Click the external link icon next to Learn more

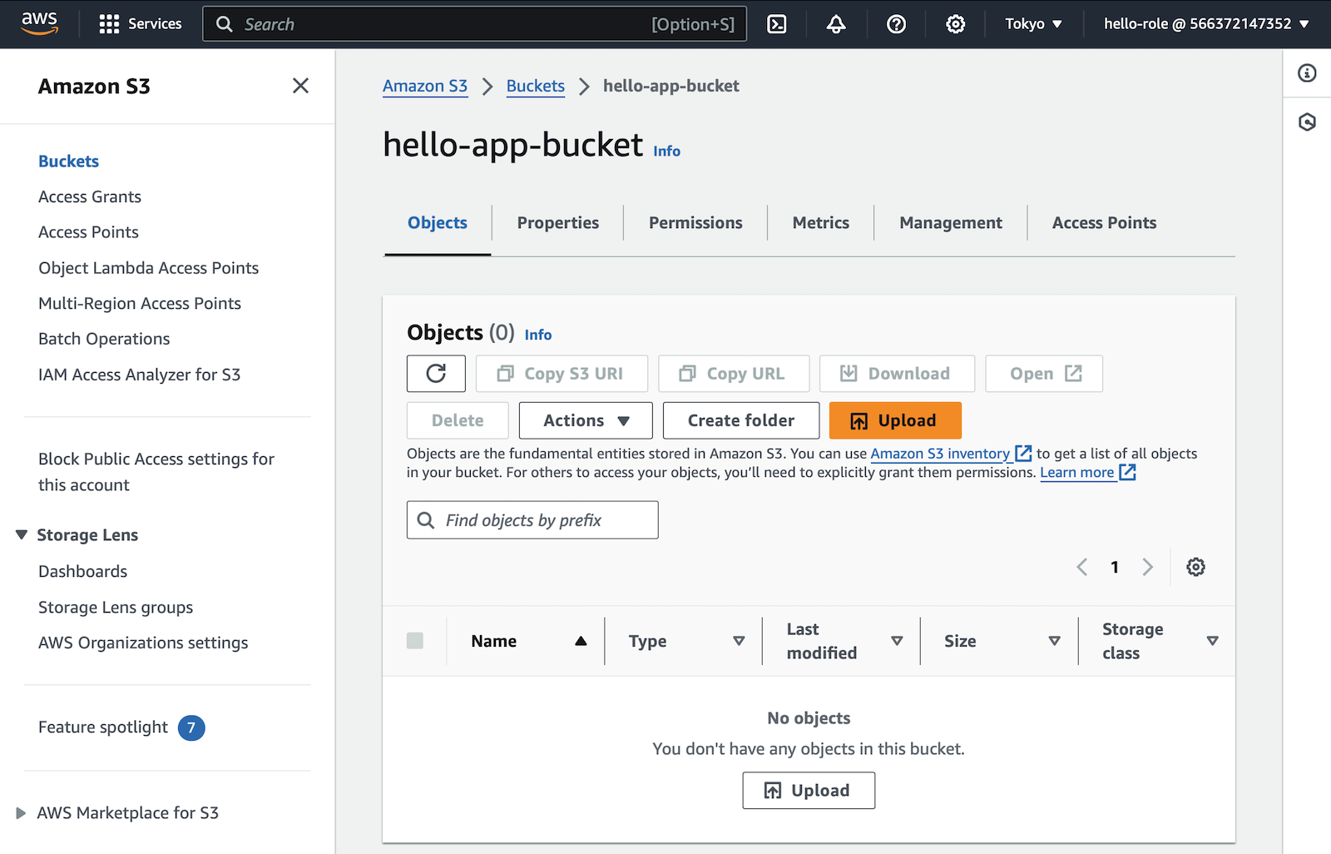tap(1127, 473)
